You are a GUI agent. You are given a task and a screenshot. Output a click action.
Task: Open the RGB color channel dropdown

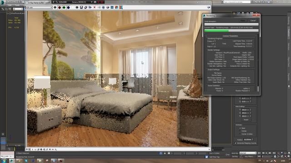click(39, 7)
